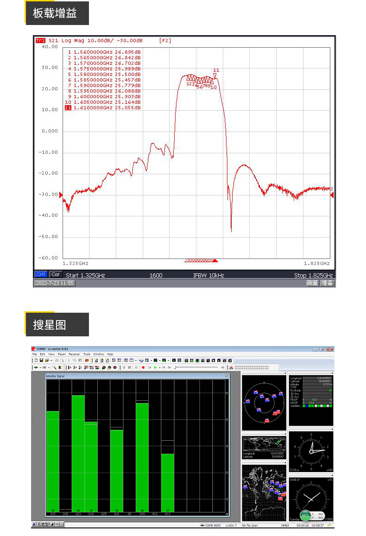Click the Open folder icon in u-center toolbar

point(46,360)
